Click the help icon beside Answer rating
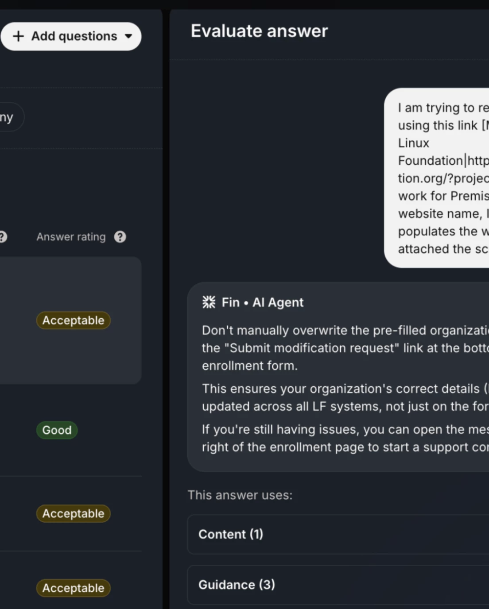Image resolution: width=489 pixels, height=609 pixels. (120, 237)
